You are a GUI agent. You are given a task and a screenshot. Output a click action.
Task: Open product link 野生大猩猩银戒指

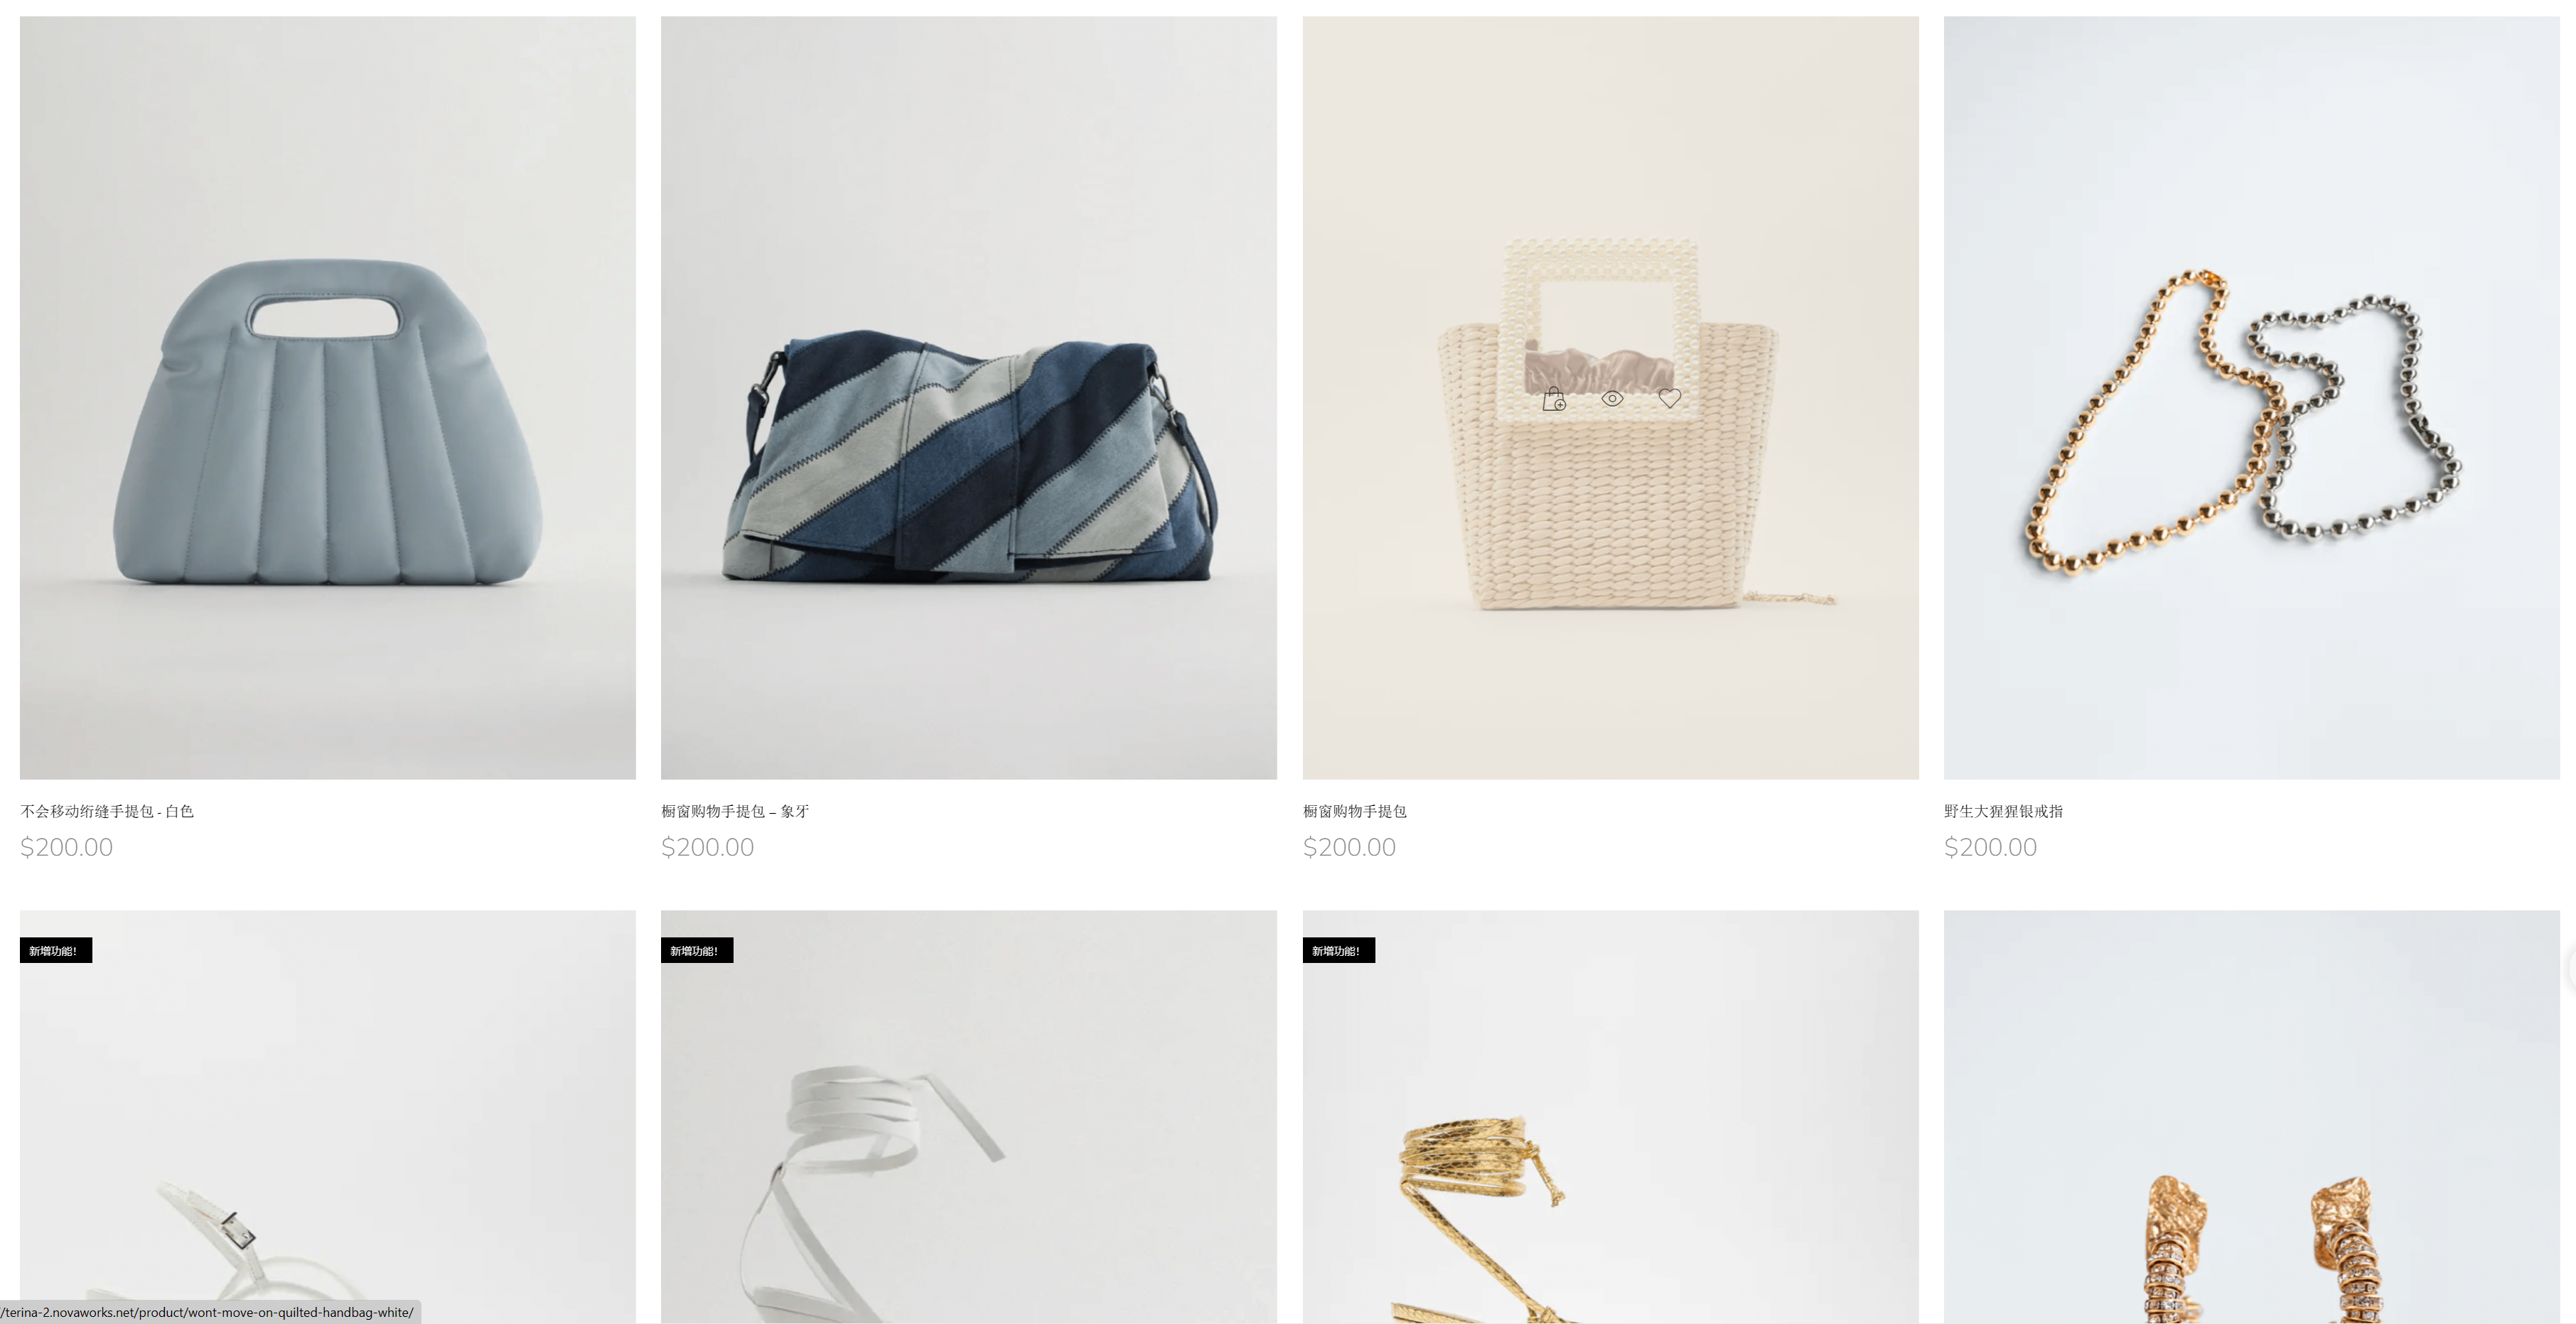point(2003,811)
